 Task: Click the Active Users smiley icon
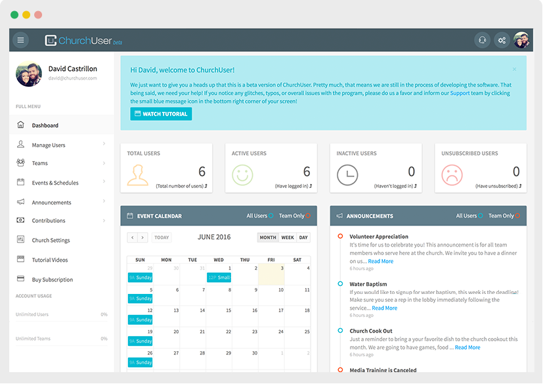[242, 175]
